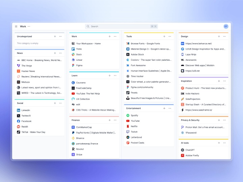
Task: Open Uncategorized category options menu
Action: (60, 36)
